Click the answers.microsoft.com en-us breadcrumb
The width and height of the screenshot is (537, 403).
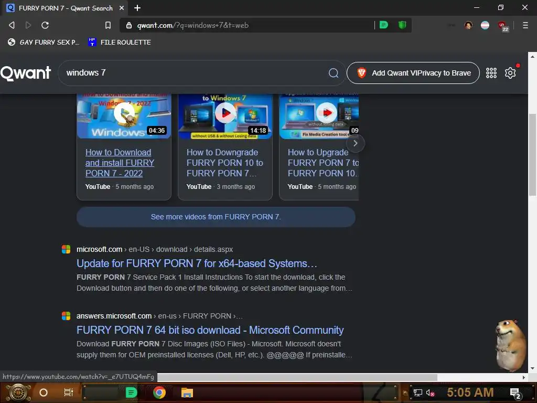159,315
